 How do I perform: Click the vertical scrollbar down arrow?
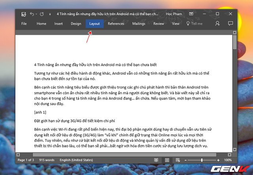[234, 150]
